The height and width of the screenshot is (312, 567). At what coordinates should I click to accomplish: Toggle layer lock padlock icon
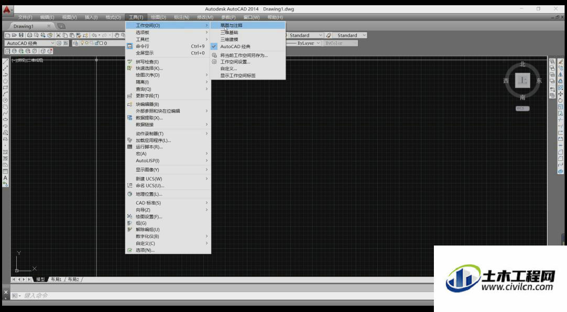click(96, 43)
